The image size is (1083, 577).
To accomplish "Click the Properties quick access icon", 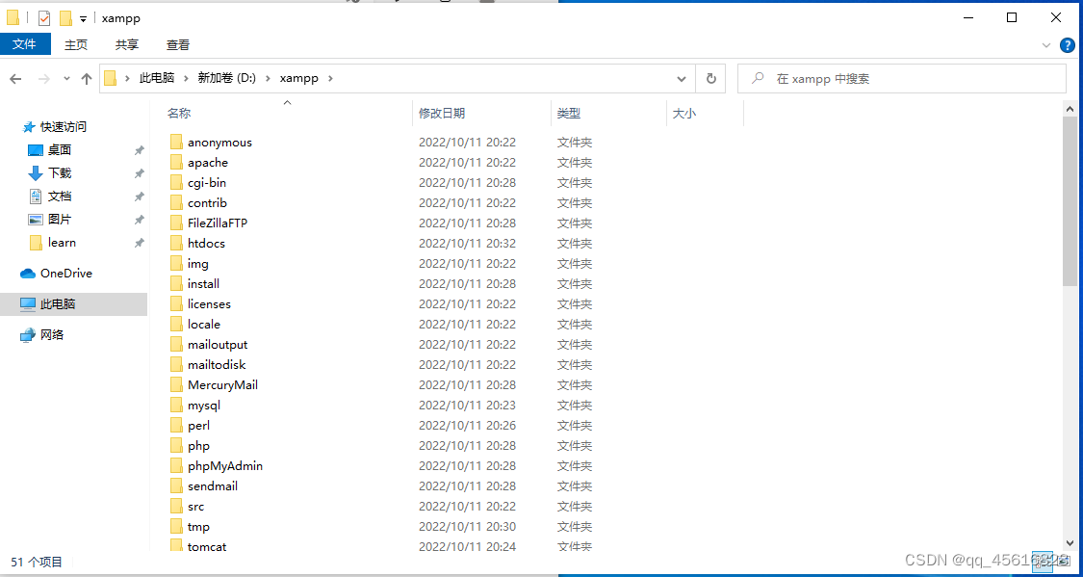I will click(43, 18).
